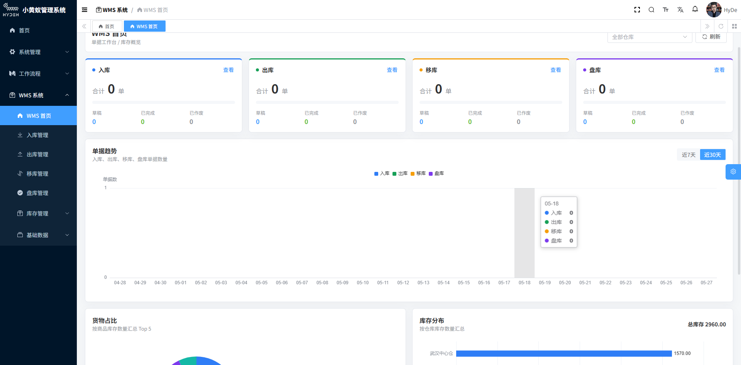
Task: Click 查看 on the 出库 card
Action: pos(392,70)
